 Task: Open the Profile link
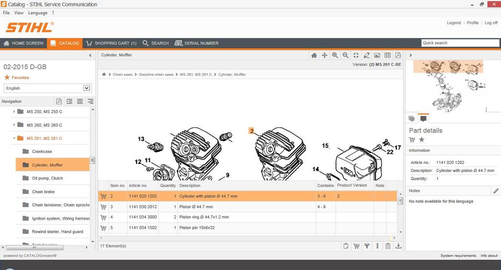pyautogui.click(x=473, y=22)
